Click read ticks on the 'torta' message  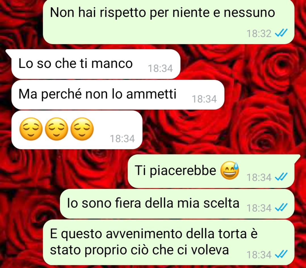[281, 254]
